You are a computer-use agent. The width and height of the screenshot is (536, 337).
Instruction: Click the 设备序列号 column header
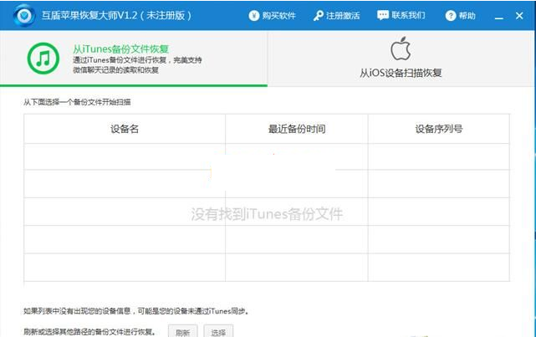(438, 129)
